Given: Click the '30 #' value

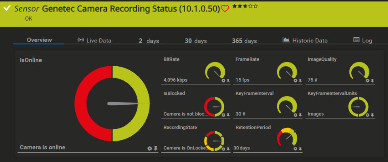Looking at the screenshot, I should point(240,114).
